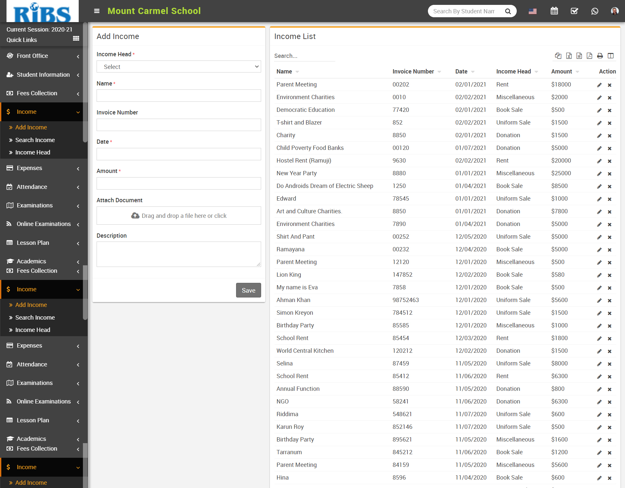Open the language flag selector

(x=533, y=11)
